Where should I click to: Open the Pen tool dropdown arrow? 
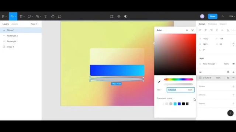(x=41, y=16)
